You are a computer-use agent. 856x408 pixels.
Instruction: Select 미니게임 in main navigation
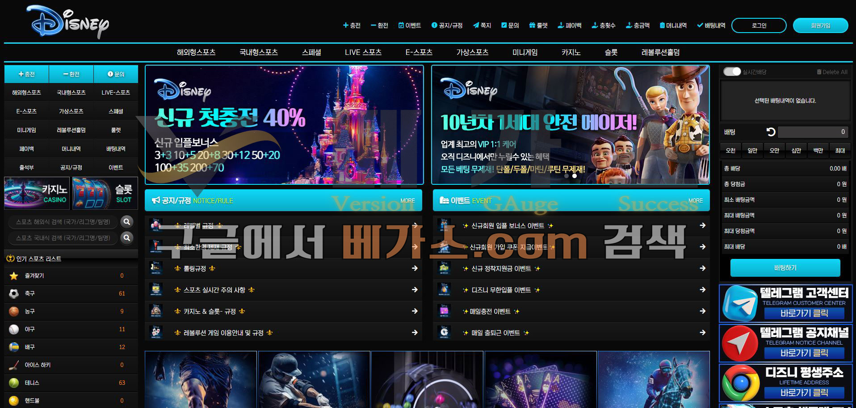pos(525,52)
